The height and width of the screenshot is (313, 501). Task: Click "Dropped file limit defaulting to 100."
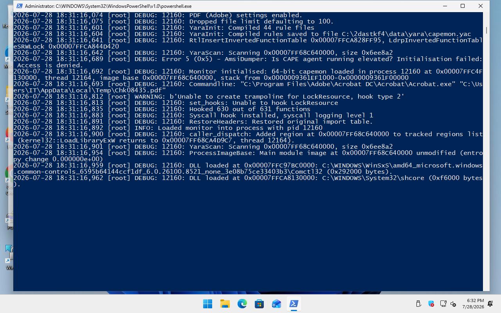(x=261, y=22)
